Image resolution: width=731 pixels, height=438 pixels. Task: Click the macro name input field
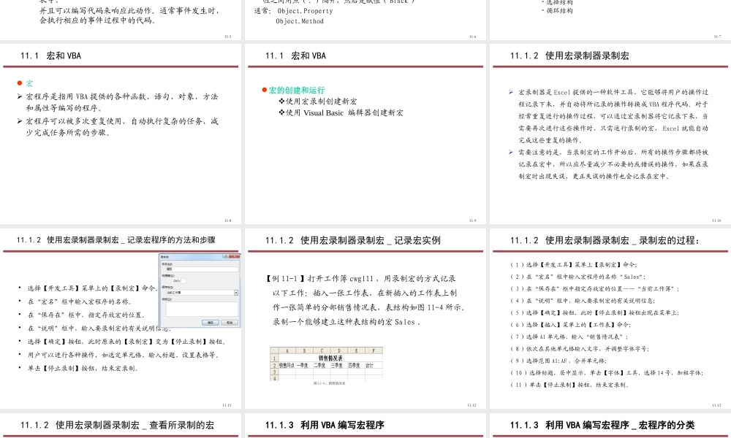(x=201, y=269)
